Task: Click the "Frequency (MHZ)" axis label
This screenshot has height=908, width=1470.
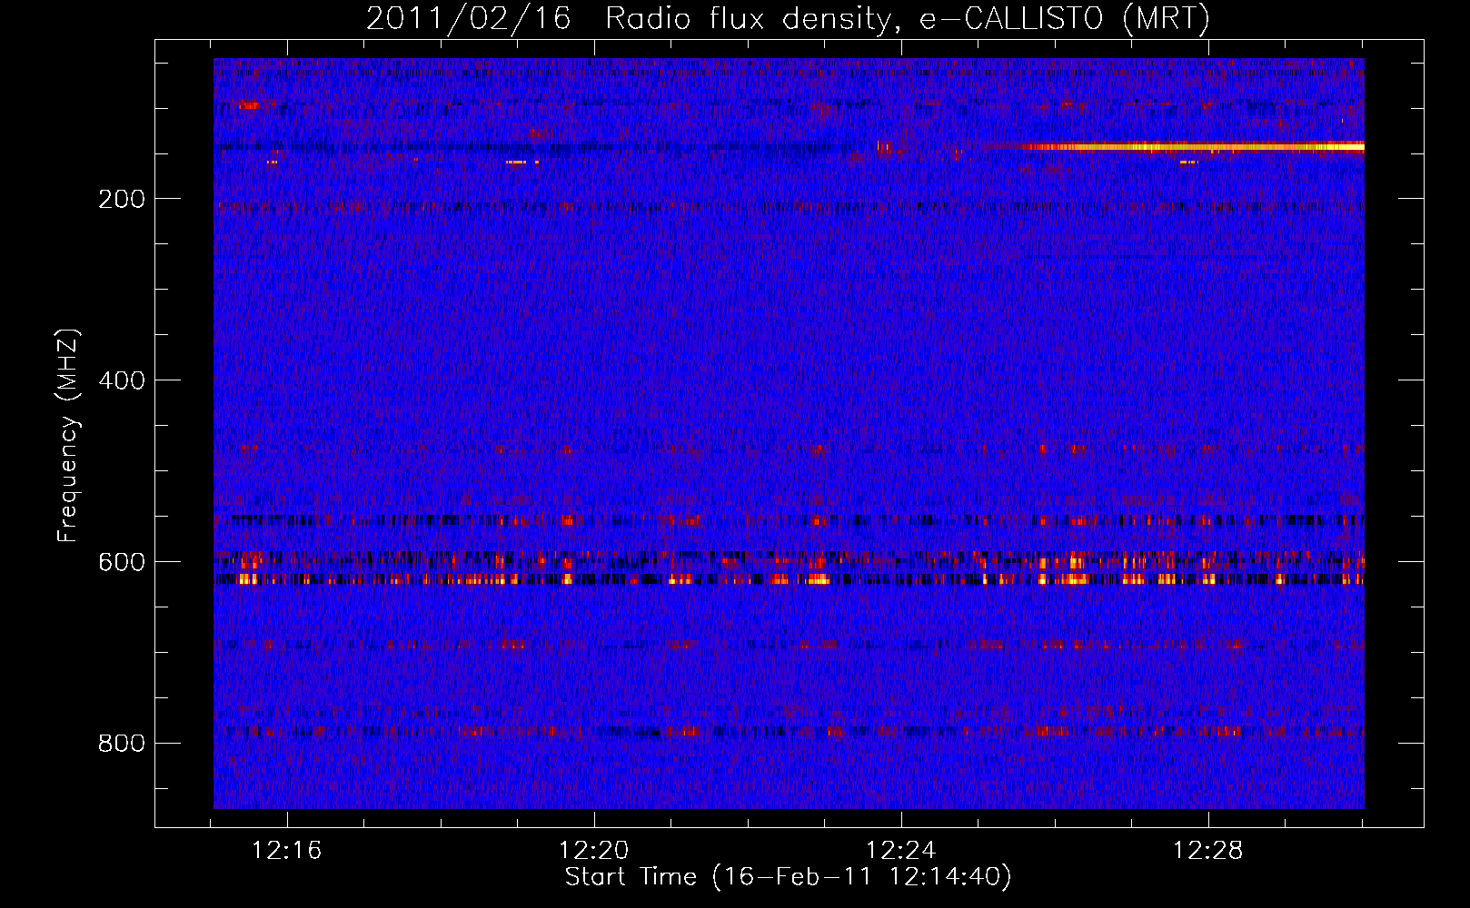Action: (x=68, y=435)
